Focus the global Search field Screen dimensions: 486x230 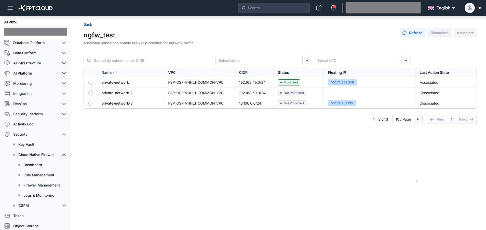point(274,8)
